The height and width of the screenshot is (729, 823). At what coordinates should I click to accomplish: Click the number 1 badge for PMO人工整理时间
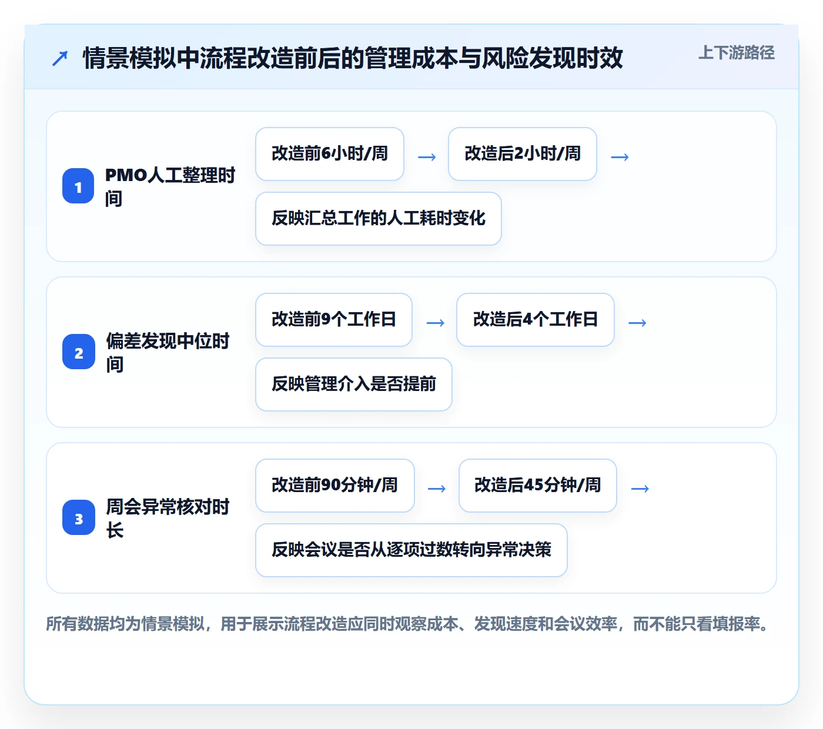78,186
